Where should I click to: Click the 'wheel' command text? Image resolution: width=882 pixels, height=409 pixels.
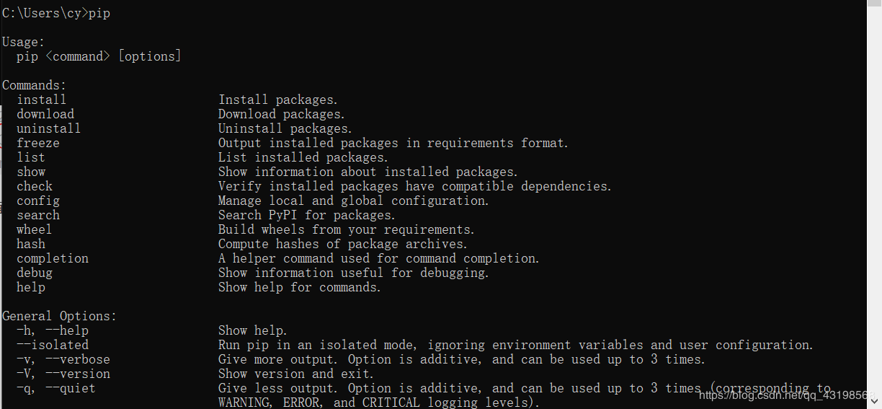click(x=35, y=229)
